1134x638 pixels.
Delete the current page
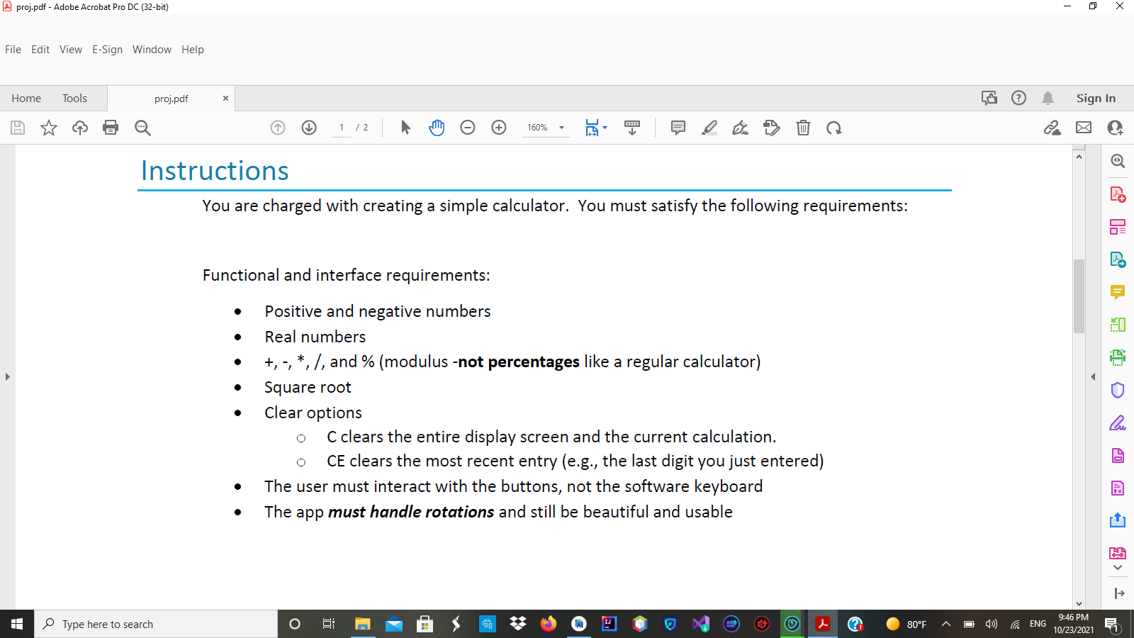803,128
